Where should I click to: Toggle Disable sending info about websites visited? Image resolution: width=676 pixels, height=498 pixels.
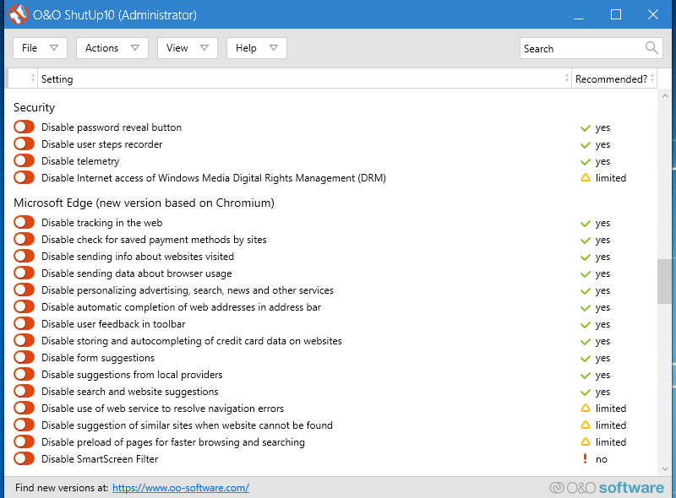(x=24, y=256)
